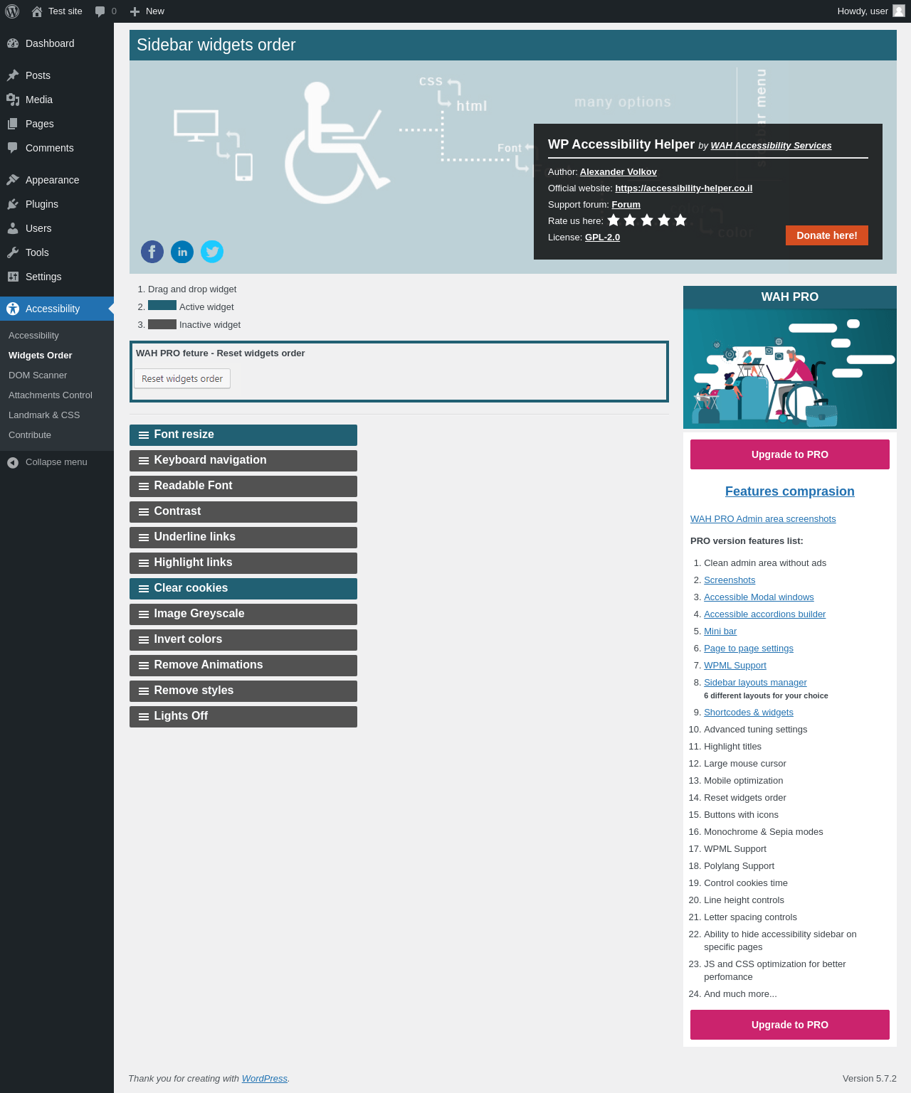Click the Dashboard gauge icon
The image size is (911, 1093).
(x=13, y=43)
